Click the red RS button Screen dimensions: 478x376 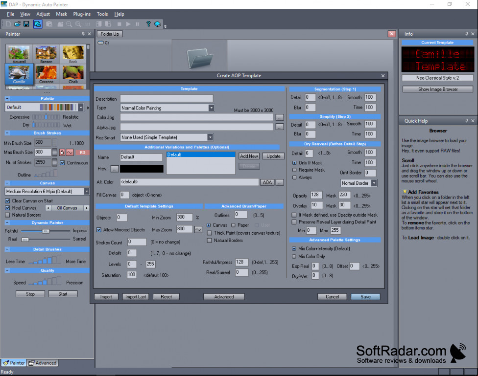83,153
